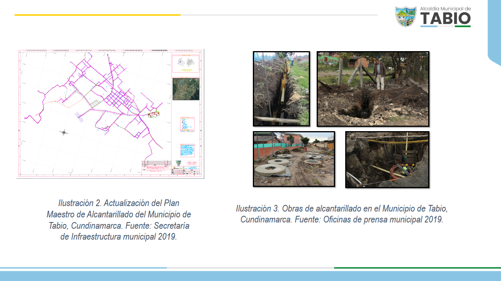Click the Tabio municipal shield emblem
Screen dimensions: 501x281
405,16
